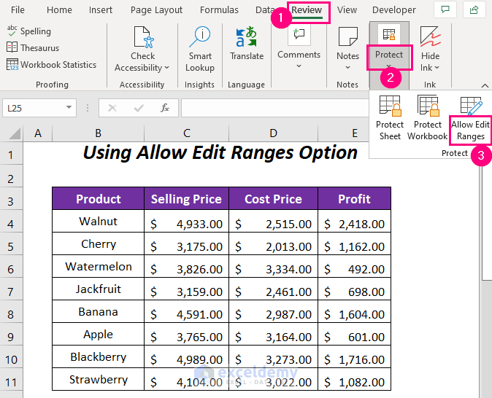Viewport: 492px width, 398px height.
Task: Open the Page Layout tab
Action: coord(156,10)
